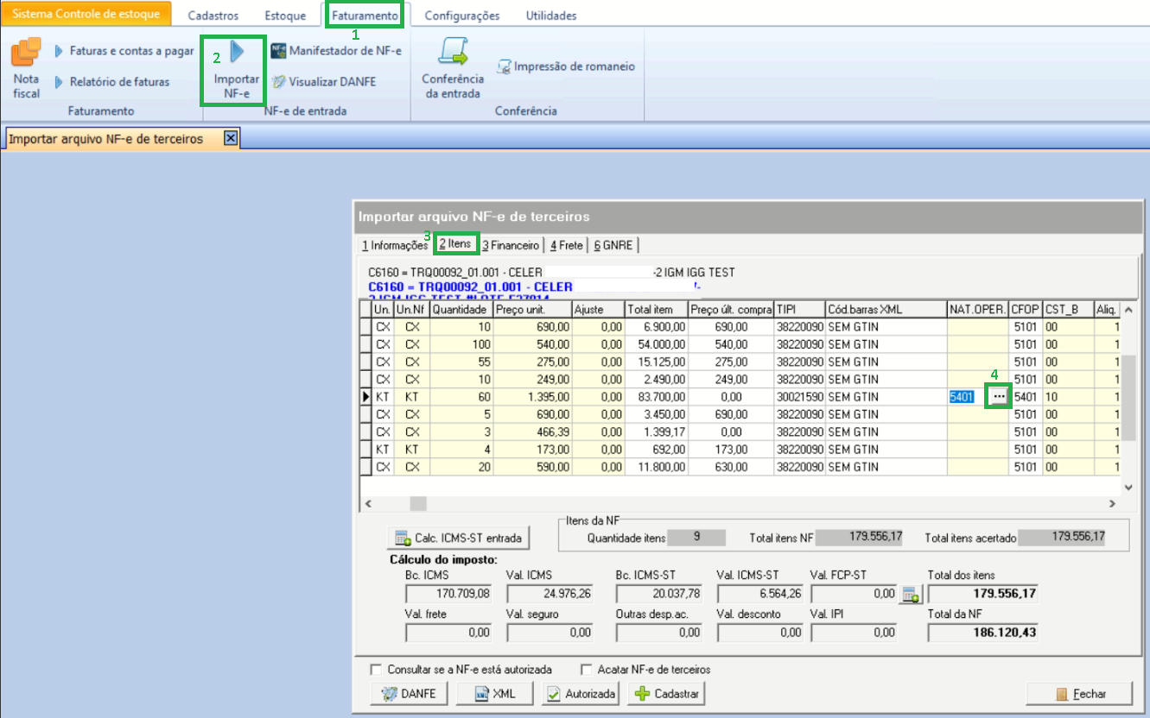Switch to the Estoque ribbon tab

(284, 16)
